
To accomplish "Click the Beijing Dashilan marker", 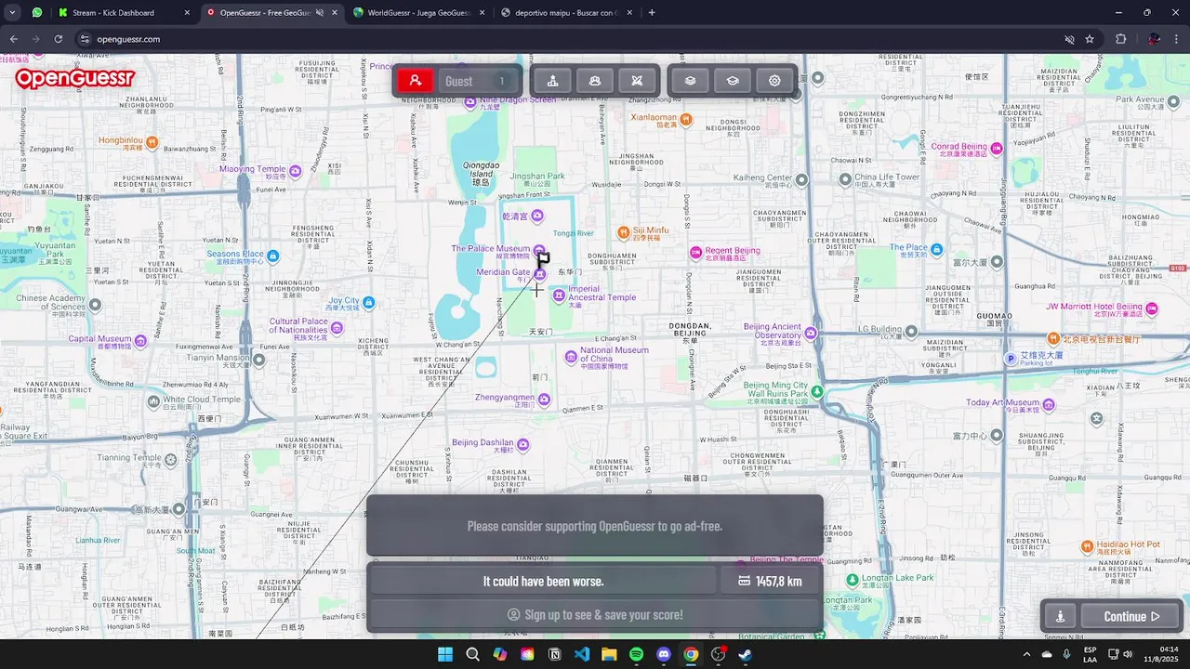I will (x=523, y=445).
